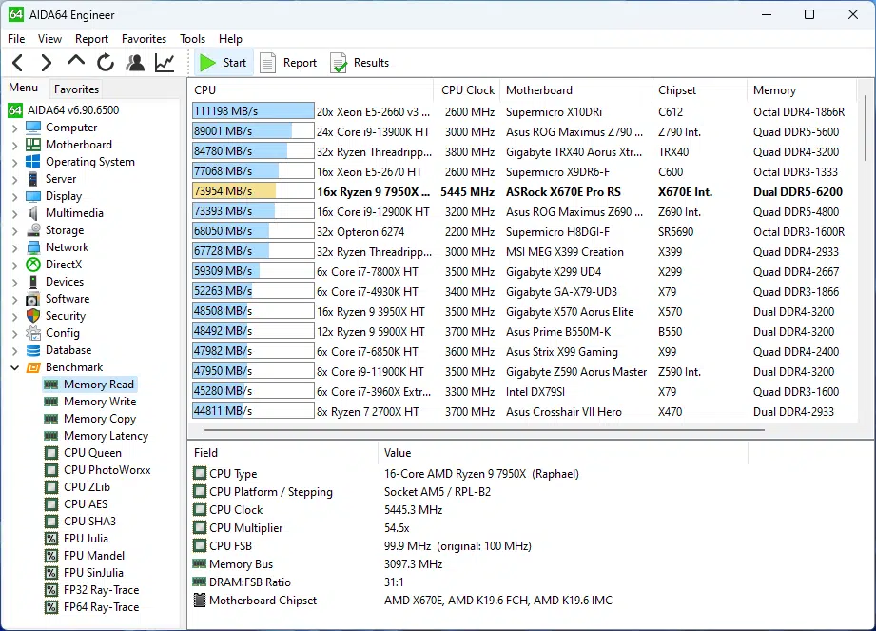Click the FPU SinJulia benchmark icon
Screen dimensions: 876x631
pyautogui.click(x=51, y=573)
